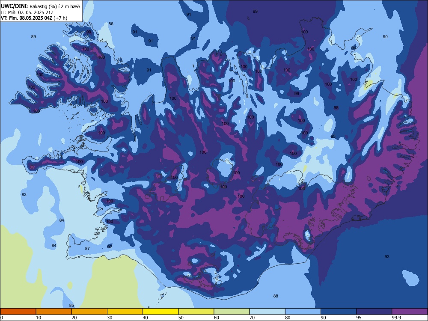The width and height of the screenshot is (428, 321).
Task: Click the 'Rakastig (%) í 2 m hæð' title text
Action: click(55, 6)
